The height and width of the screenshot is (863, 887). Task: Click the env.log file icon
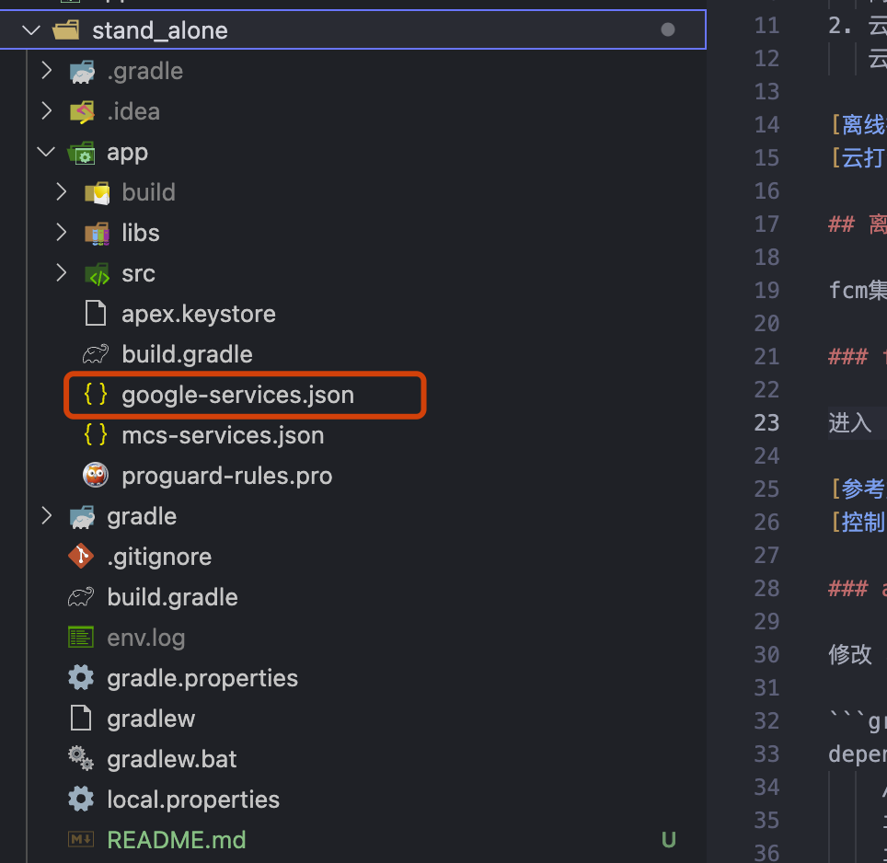pos(81,638)
